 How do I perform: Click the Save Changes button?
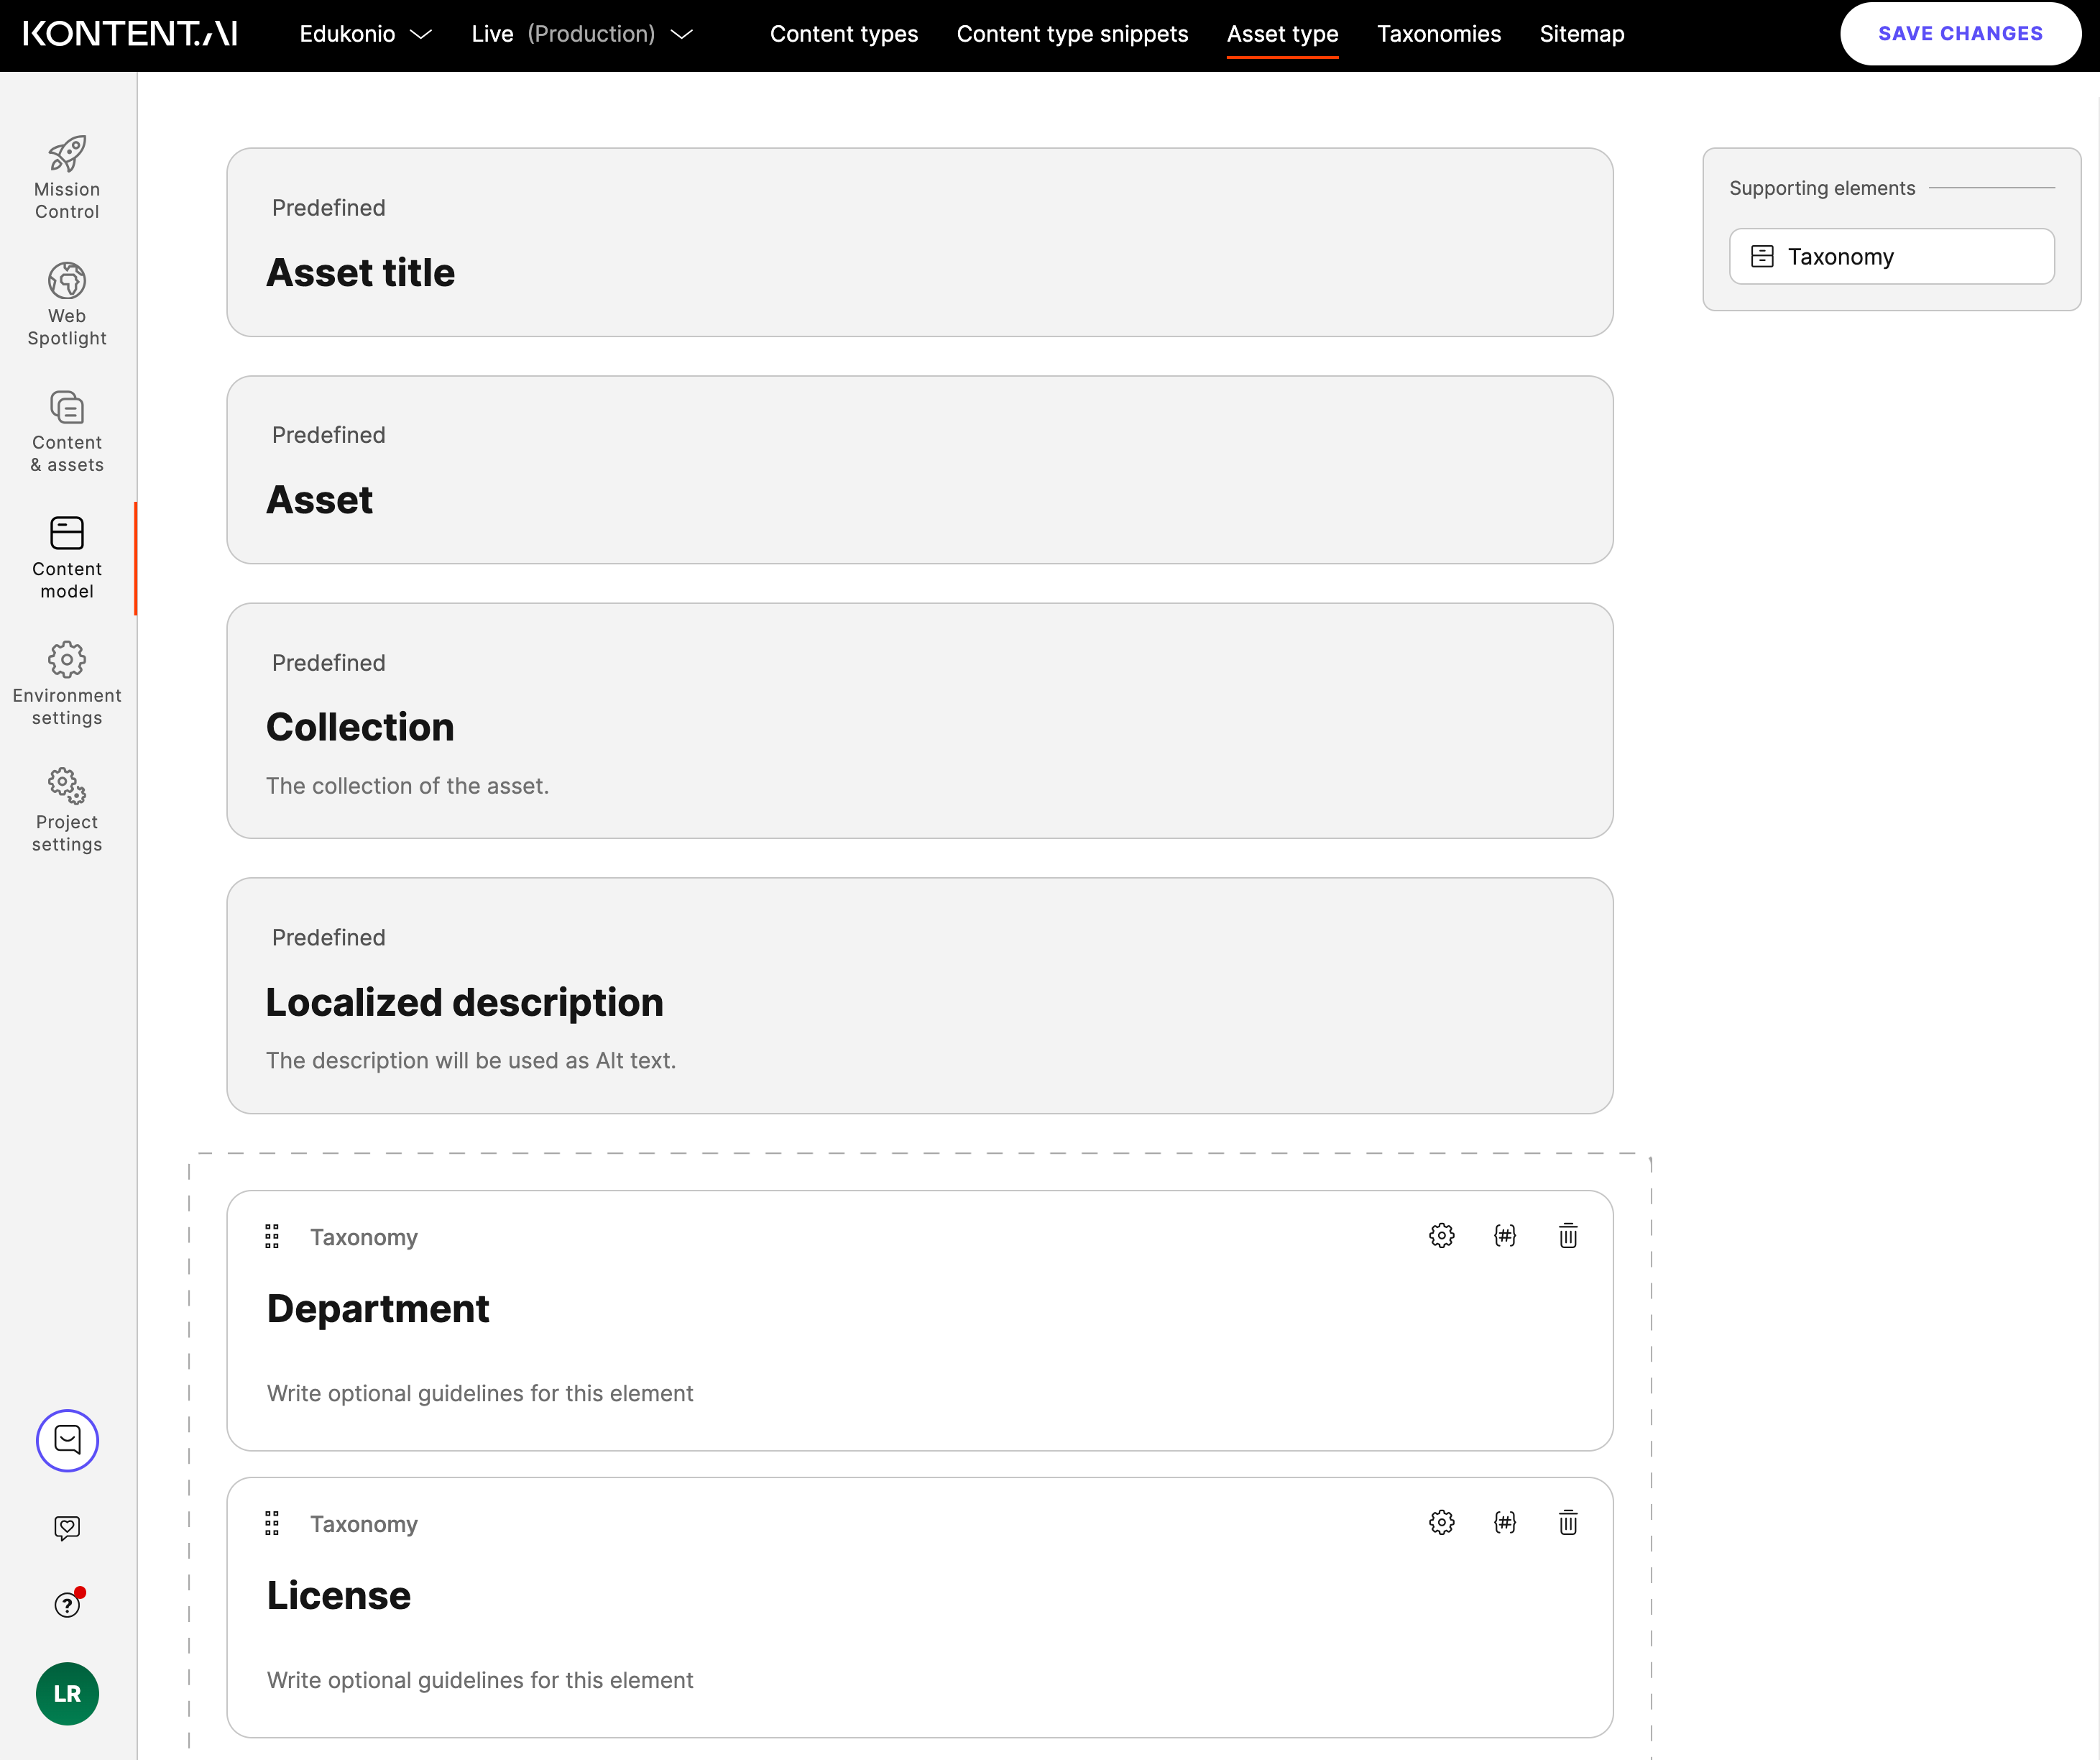[1960, 33]
